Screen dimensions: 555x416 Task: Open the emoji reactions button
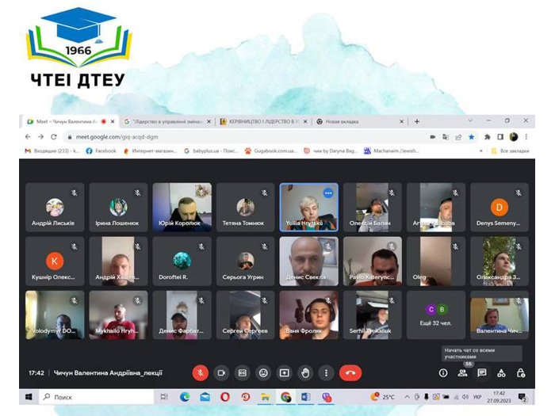(263, 373)
